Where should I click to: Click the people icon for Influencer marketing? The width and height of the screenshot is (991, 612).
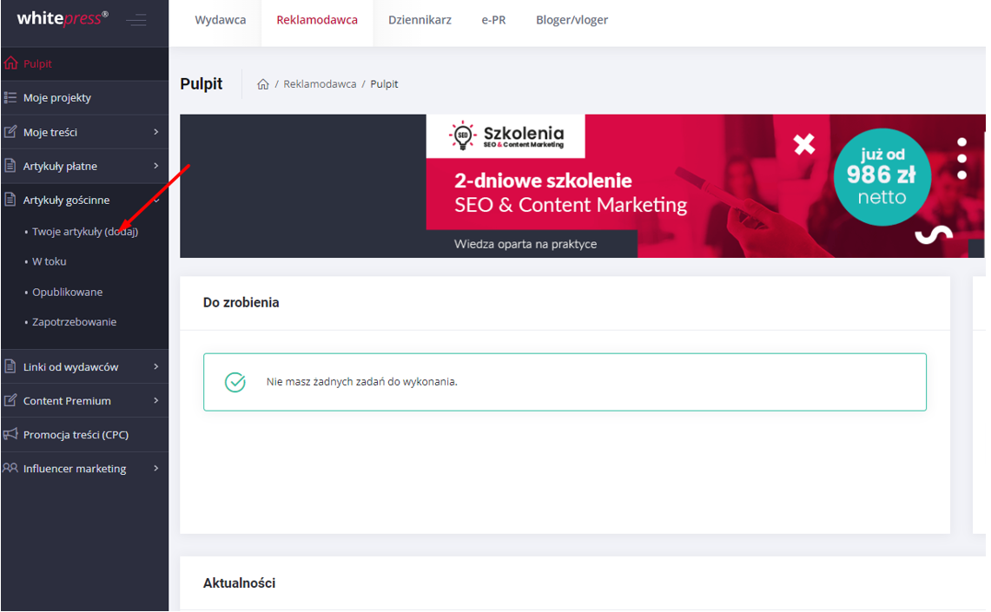coord(10,468)
